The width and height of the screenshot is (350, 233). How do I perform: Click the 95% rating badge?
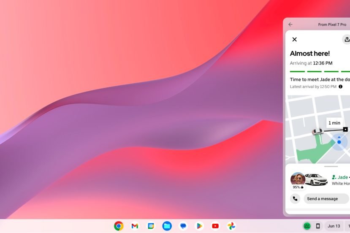(x=298, y=187)
